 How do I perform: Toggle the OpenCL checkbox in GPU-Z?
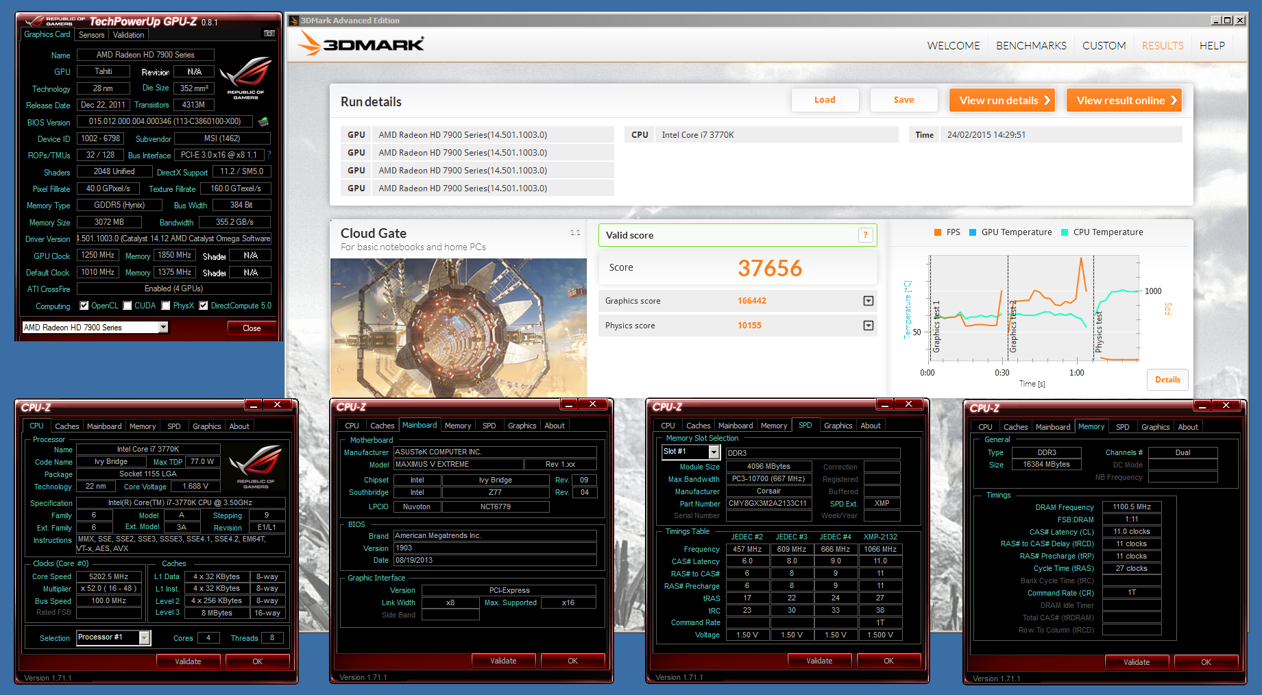click(84, 306)
